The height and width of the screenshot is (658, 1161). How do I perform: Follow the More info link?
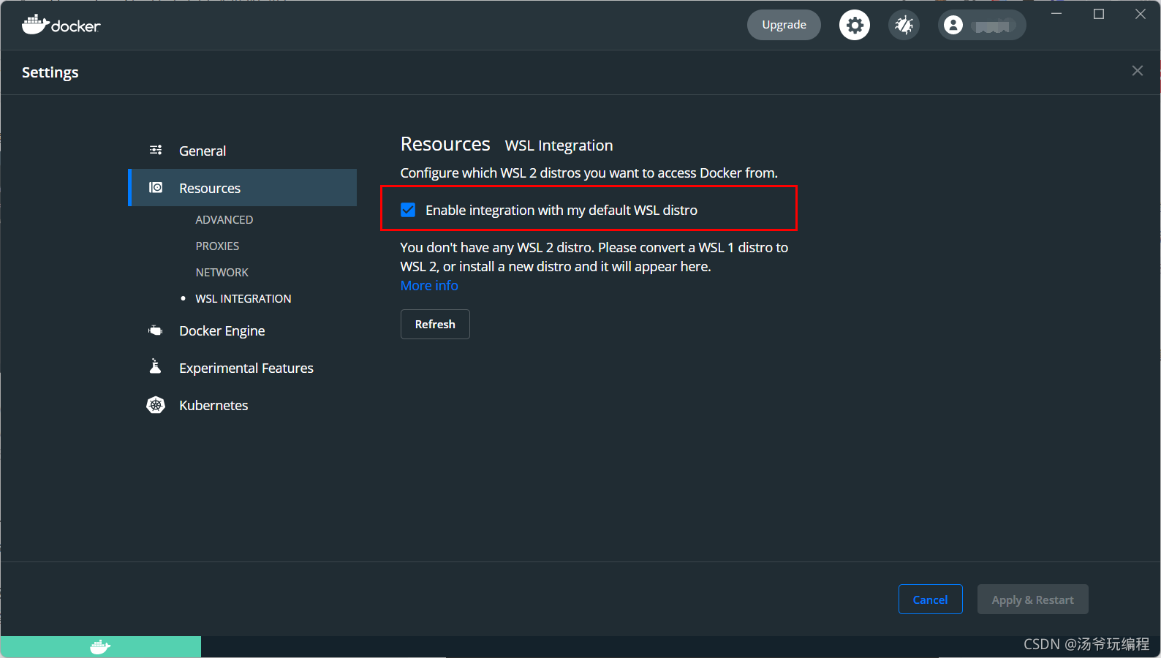click(429, 286)
